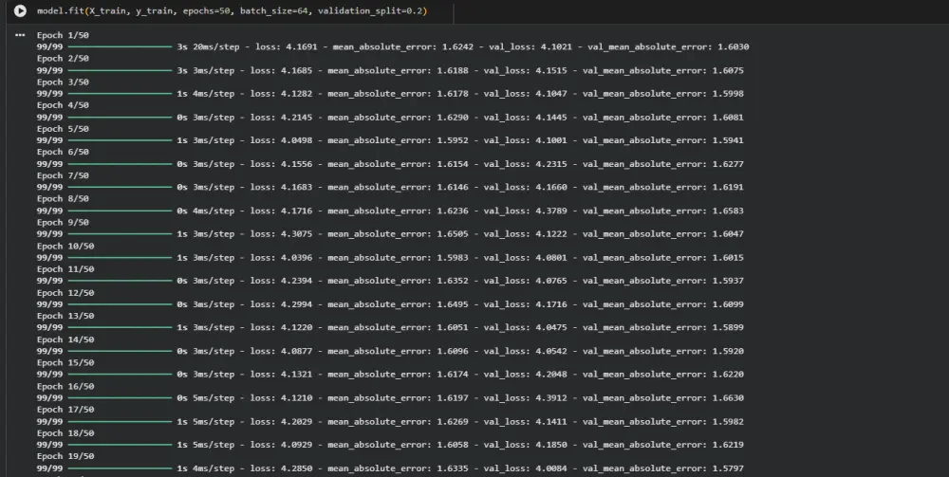Viewport: 949px width, 477px height.
Task: Click the mean_absolute_error value 1.6495
Action: (x=453, y=304)
